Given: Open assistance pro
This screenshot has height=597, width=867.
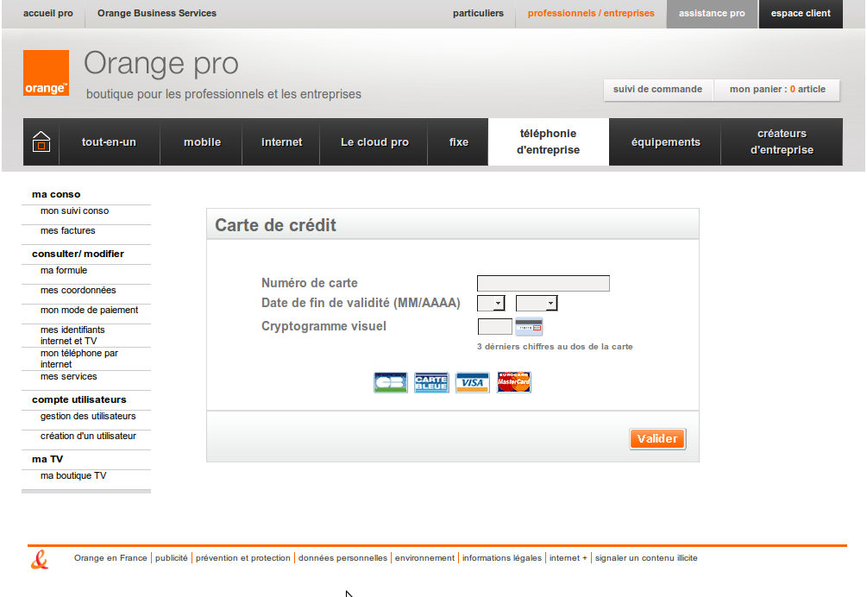Looking at the screenshot, I should pos(712,14).
